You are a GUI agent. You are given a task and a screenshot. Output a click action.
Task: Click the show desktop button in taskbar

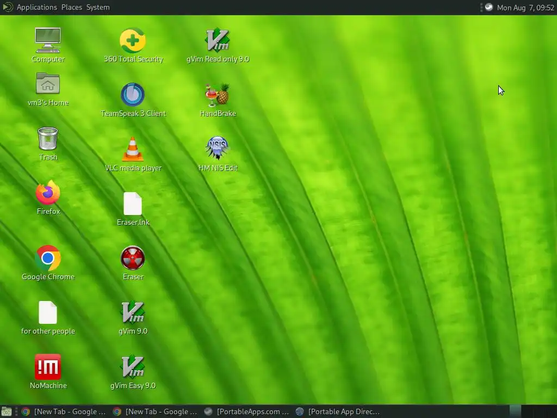click(7, 411)
